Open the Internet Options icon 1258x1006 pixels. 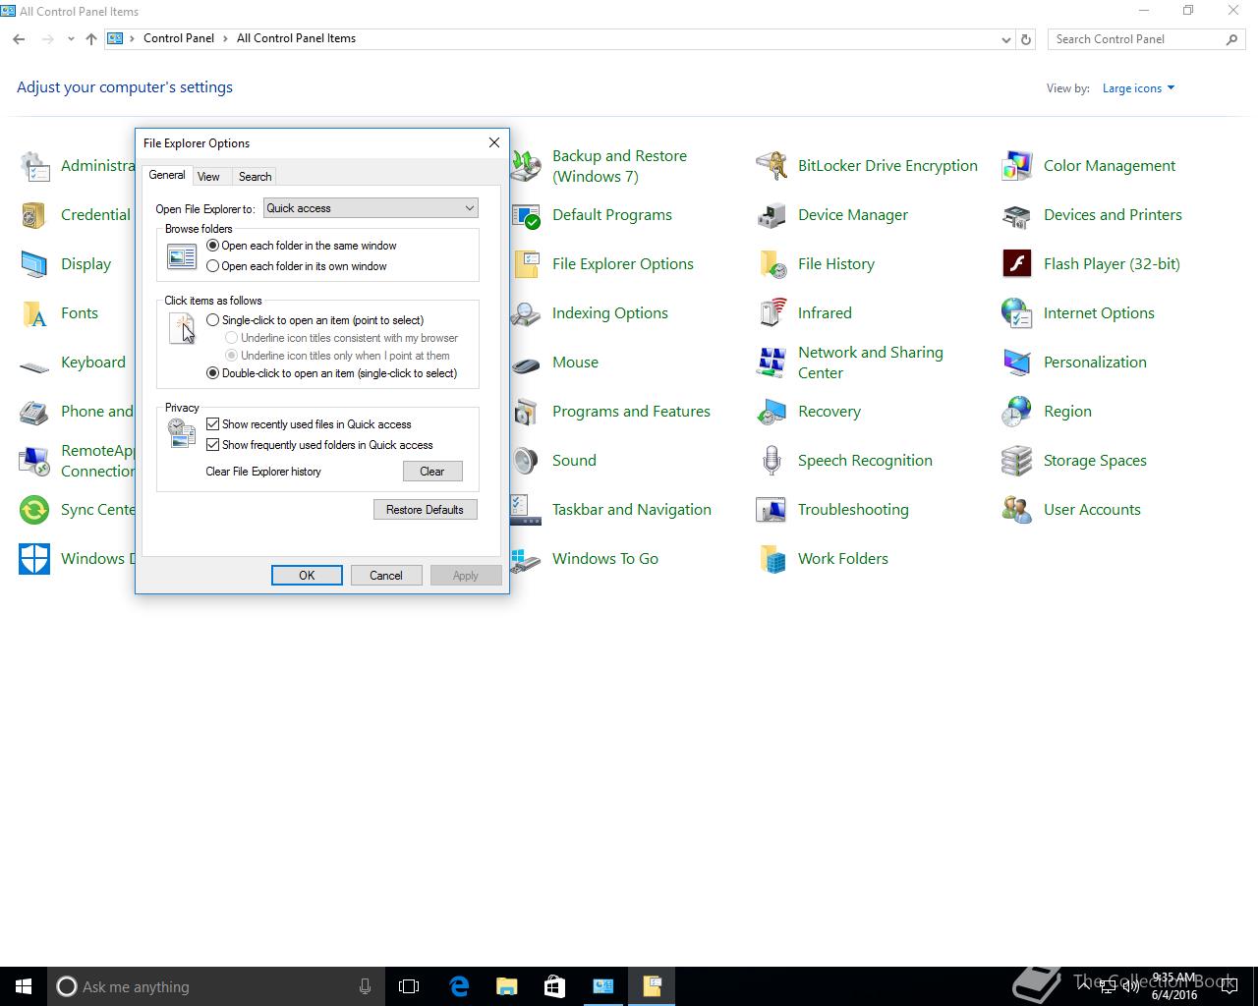(1017, 313)
